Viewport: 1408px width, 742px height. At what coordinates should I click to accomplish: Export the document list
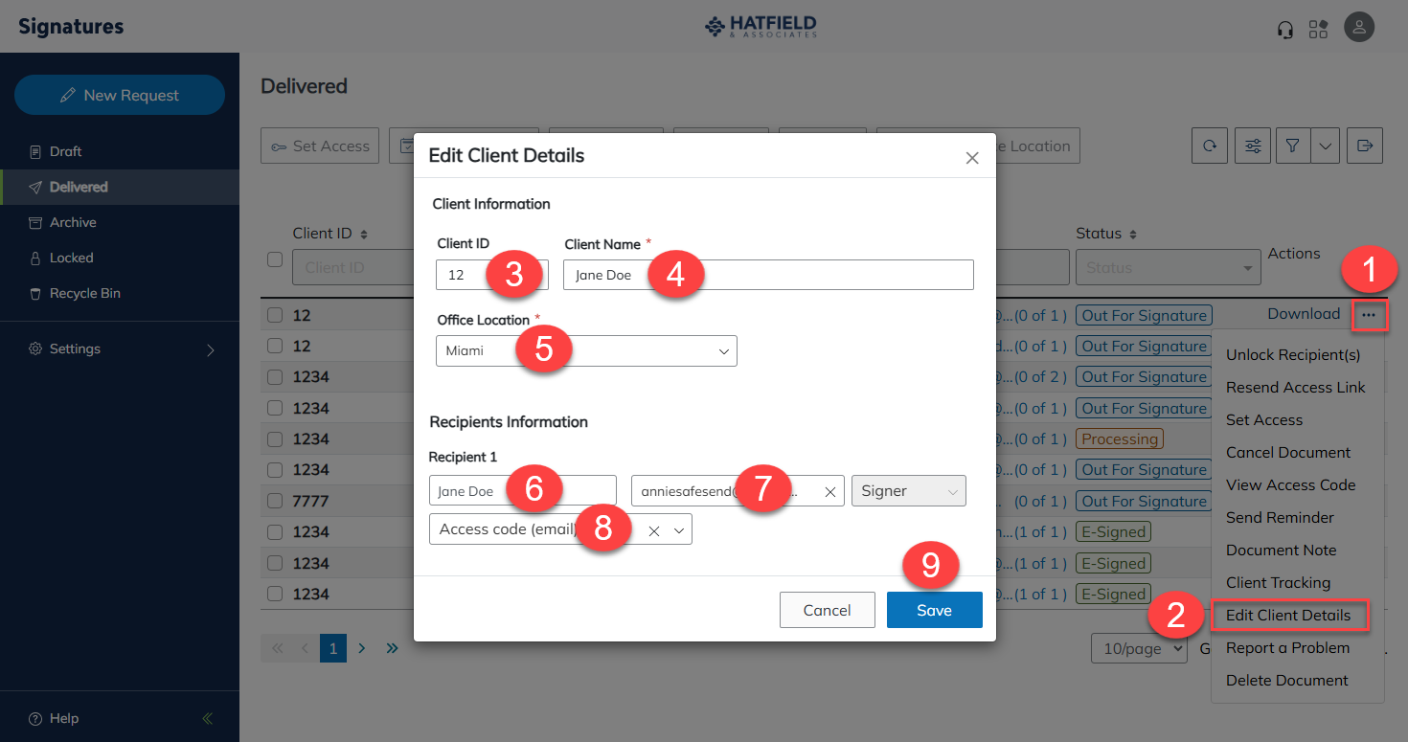pos(1364,146)
